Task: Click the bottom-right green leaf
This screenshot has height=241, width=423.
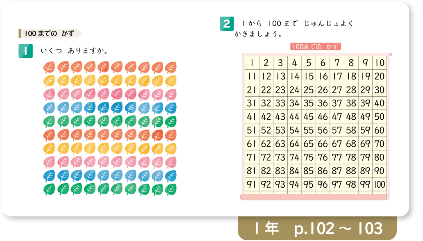Action: pyautogui.click(x=171, y=189)
